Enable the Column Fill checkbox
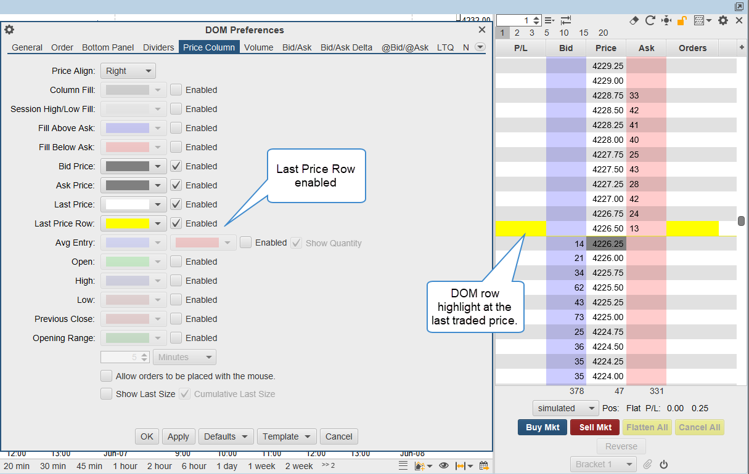The height and width of the screenshot is (474, 749). pos(176,90)
